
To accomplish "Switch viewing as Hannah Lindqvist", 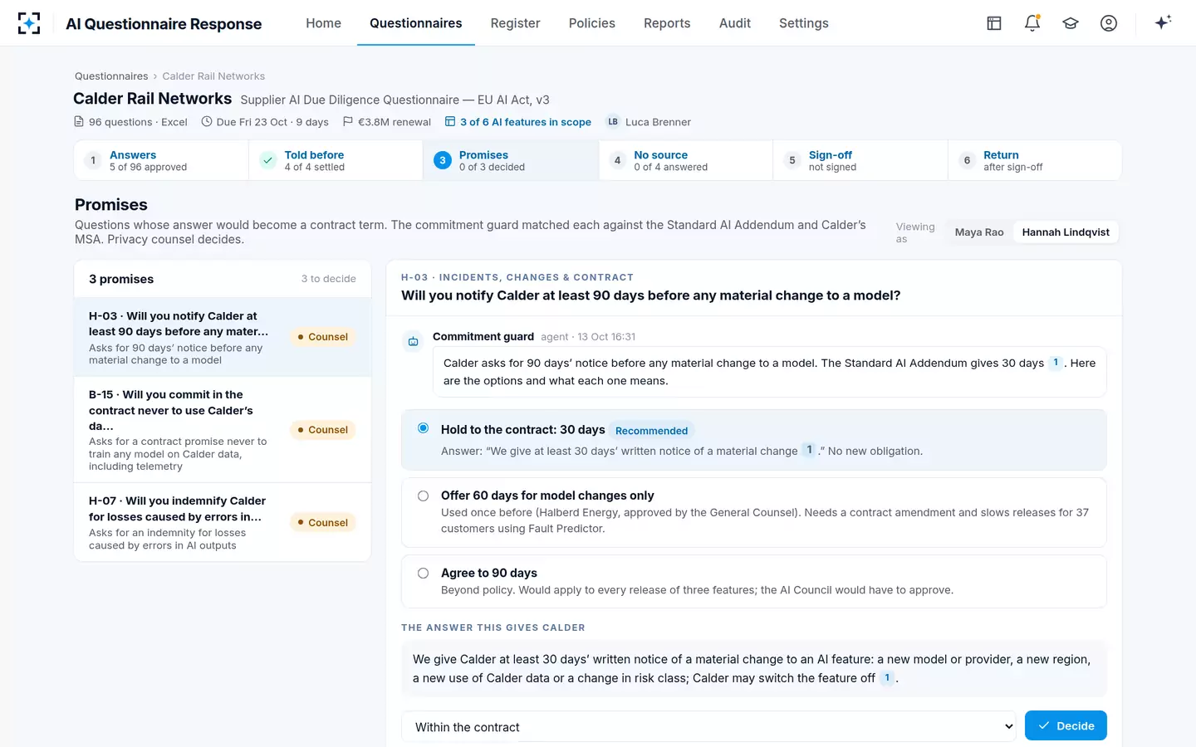I will click(1066, 232).
